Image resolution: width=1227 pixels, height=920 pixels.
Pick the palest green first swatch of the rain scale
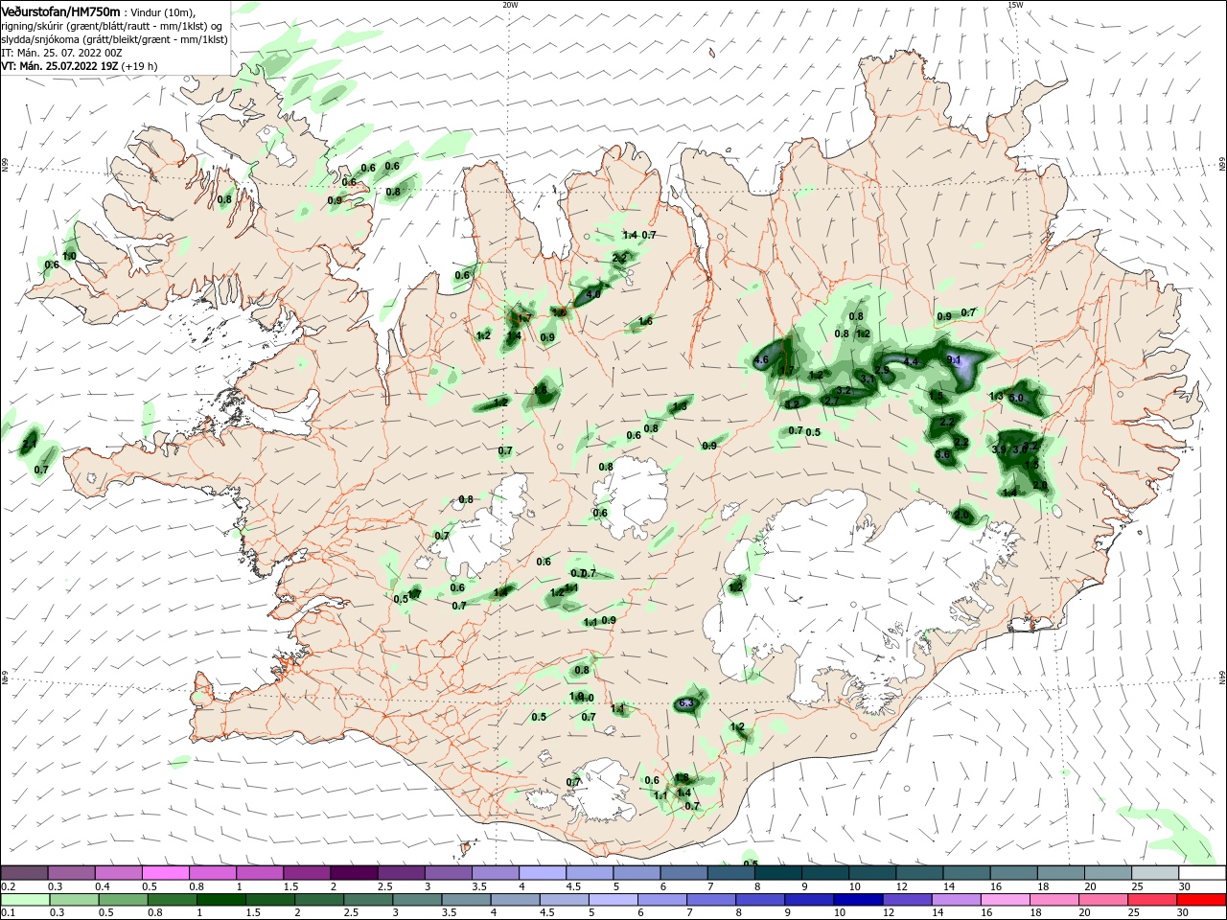24,900
